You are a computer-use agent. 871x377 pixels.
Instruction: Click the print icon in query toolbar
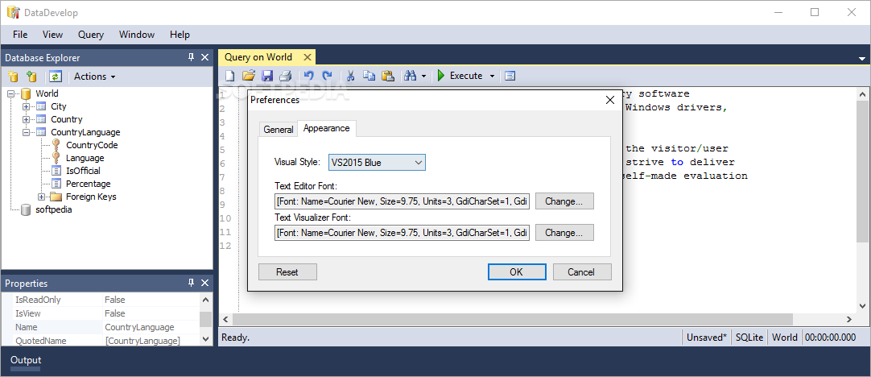(x=286, y=76)
